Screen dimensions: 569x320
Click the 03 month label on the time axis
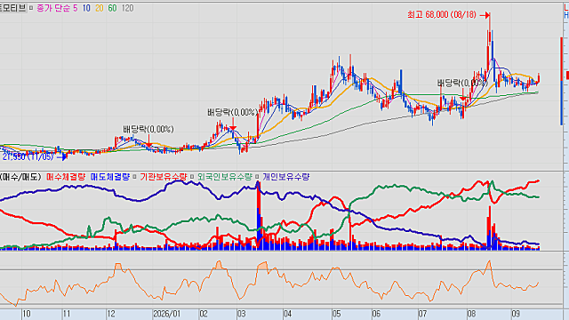coord(242,314)
